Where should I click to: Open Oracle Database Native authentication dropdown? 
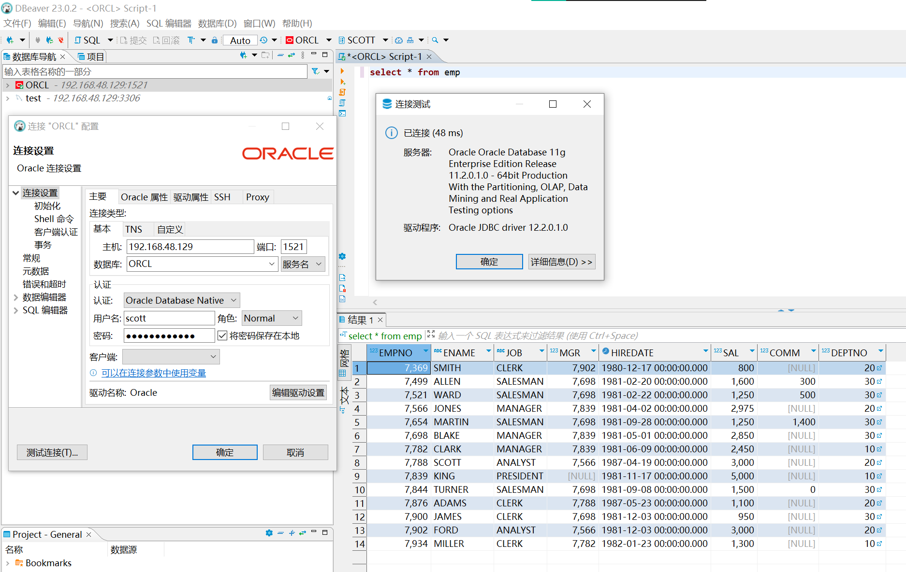click(x=182, y=300)
